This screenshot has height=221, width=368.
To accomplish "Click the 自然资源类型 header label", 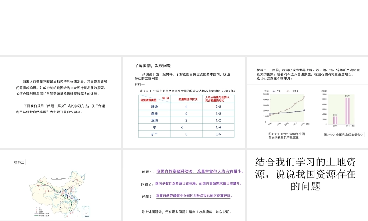I will (148, 100).
